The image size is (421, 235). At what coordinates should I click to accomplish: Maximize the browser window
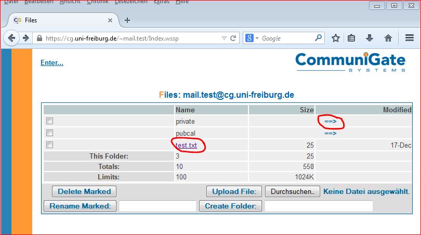coord(394,5)
